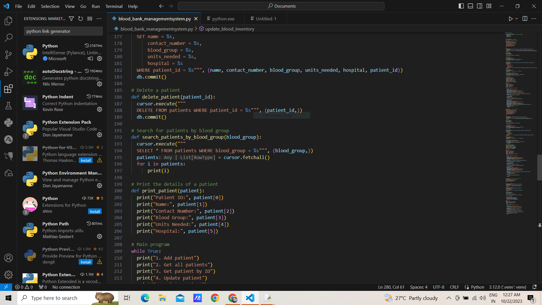Screen dimensions: 542x305
Task: Switch to the Untitled-1 tab
Action: (x=266, y=19)
